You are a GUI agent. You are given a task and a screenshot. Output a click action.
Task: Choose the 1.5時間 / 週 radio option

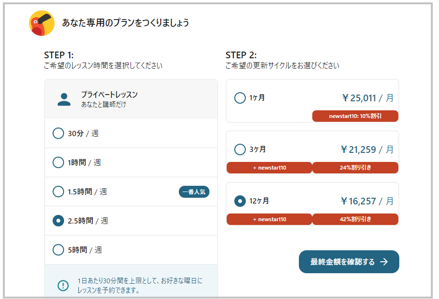point(58,192)
